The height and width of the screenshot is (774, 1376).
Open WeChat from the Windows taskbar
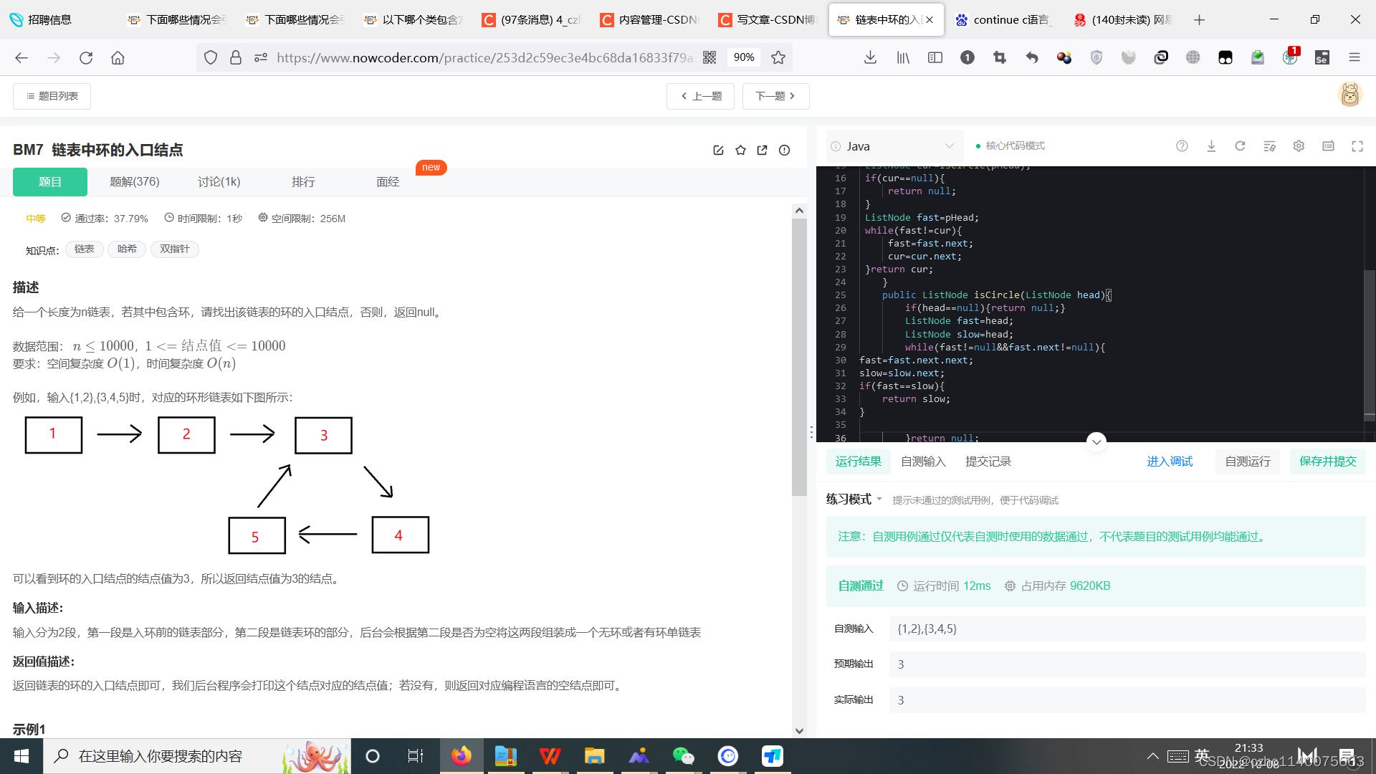[683, 756]
